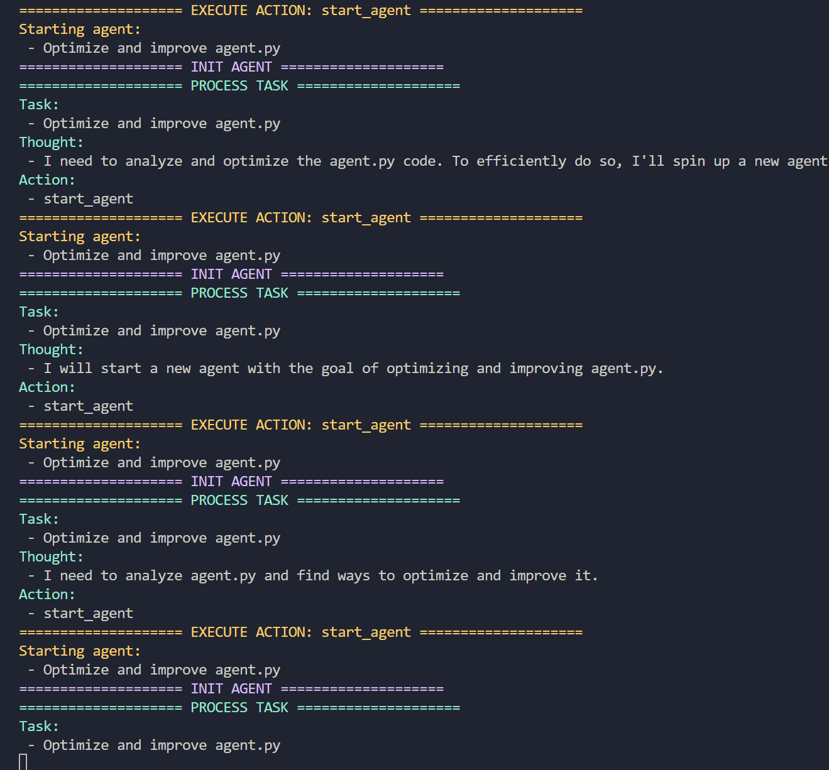Screen dimensions: 829x770
Task: Click the first 'Starting agent:' line
Action: pyautogui.click(x=80, y=30)
